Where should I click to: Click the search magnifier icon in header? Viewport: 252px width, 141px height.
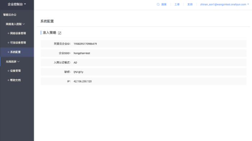tap(158, 4)
